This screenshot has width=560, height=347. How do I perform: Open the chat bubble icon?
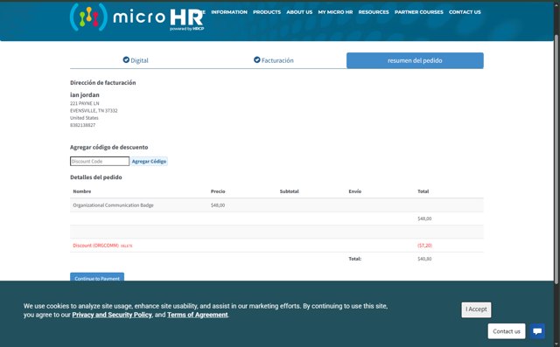click(537, 331)
